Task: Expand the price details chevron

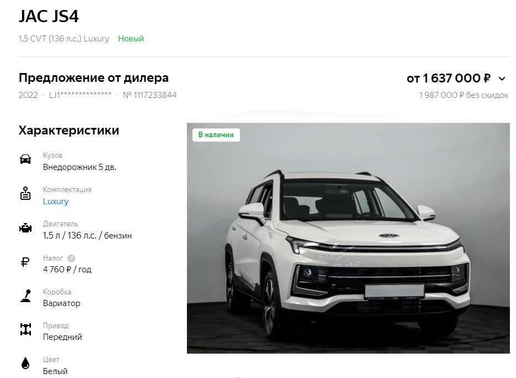Action: (x=502, y=79)
